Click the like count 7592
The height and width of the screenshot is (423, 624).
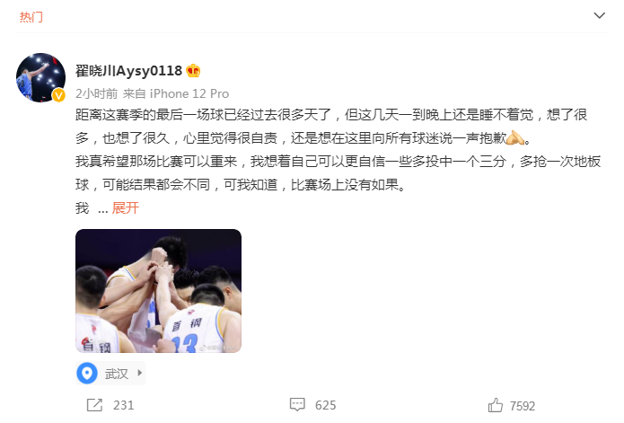(x=523, y=406)
